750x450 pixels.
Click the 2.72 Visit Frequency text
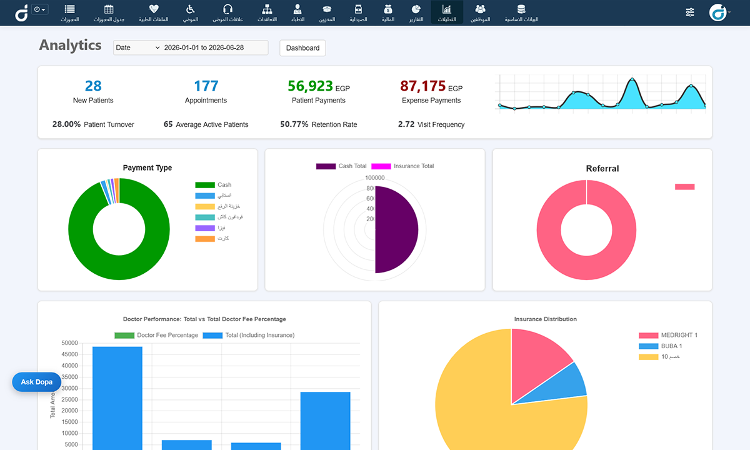431,124
